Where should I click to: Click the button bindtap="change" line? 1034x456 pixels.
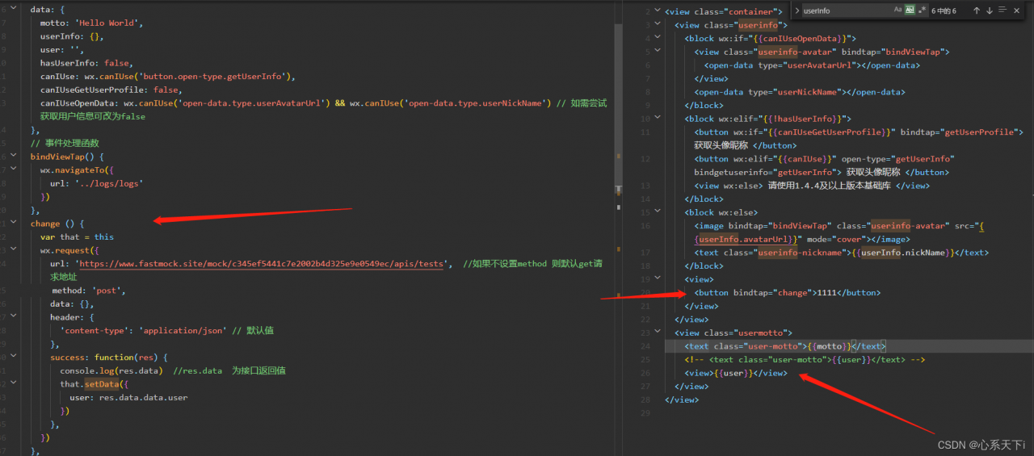[x=787, y=293]
